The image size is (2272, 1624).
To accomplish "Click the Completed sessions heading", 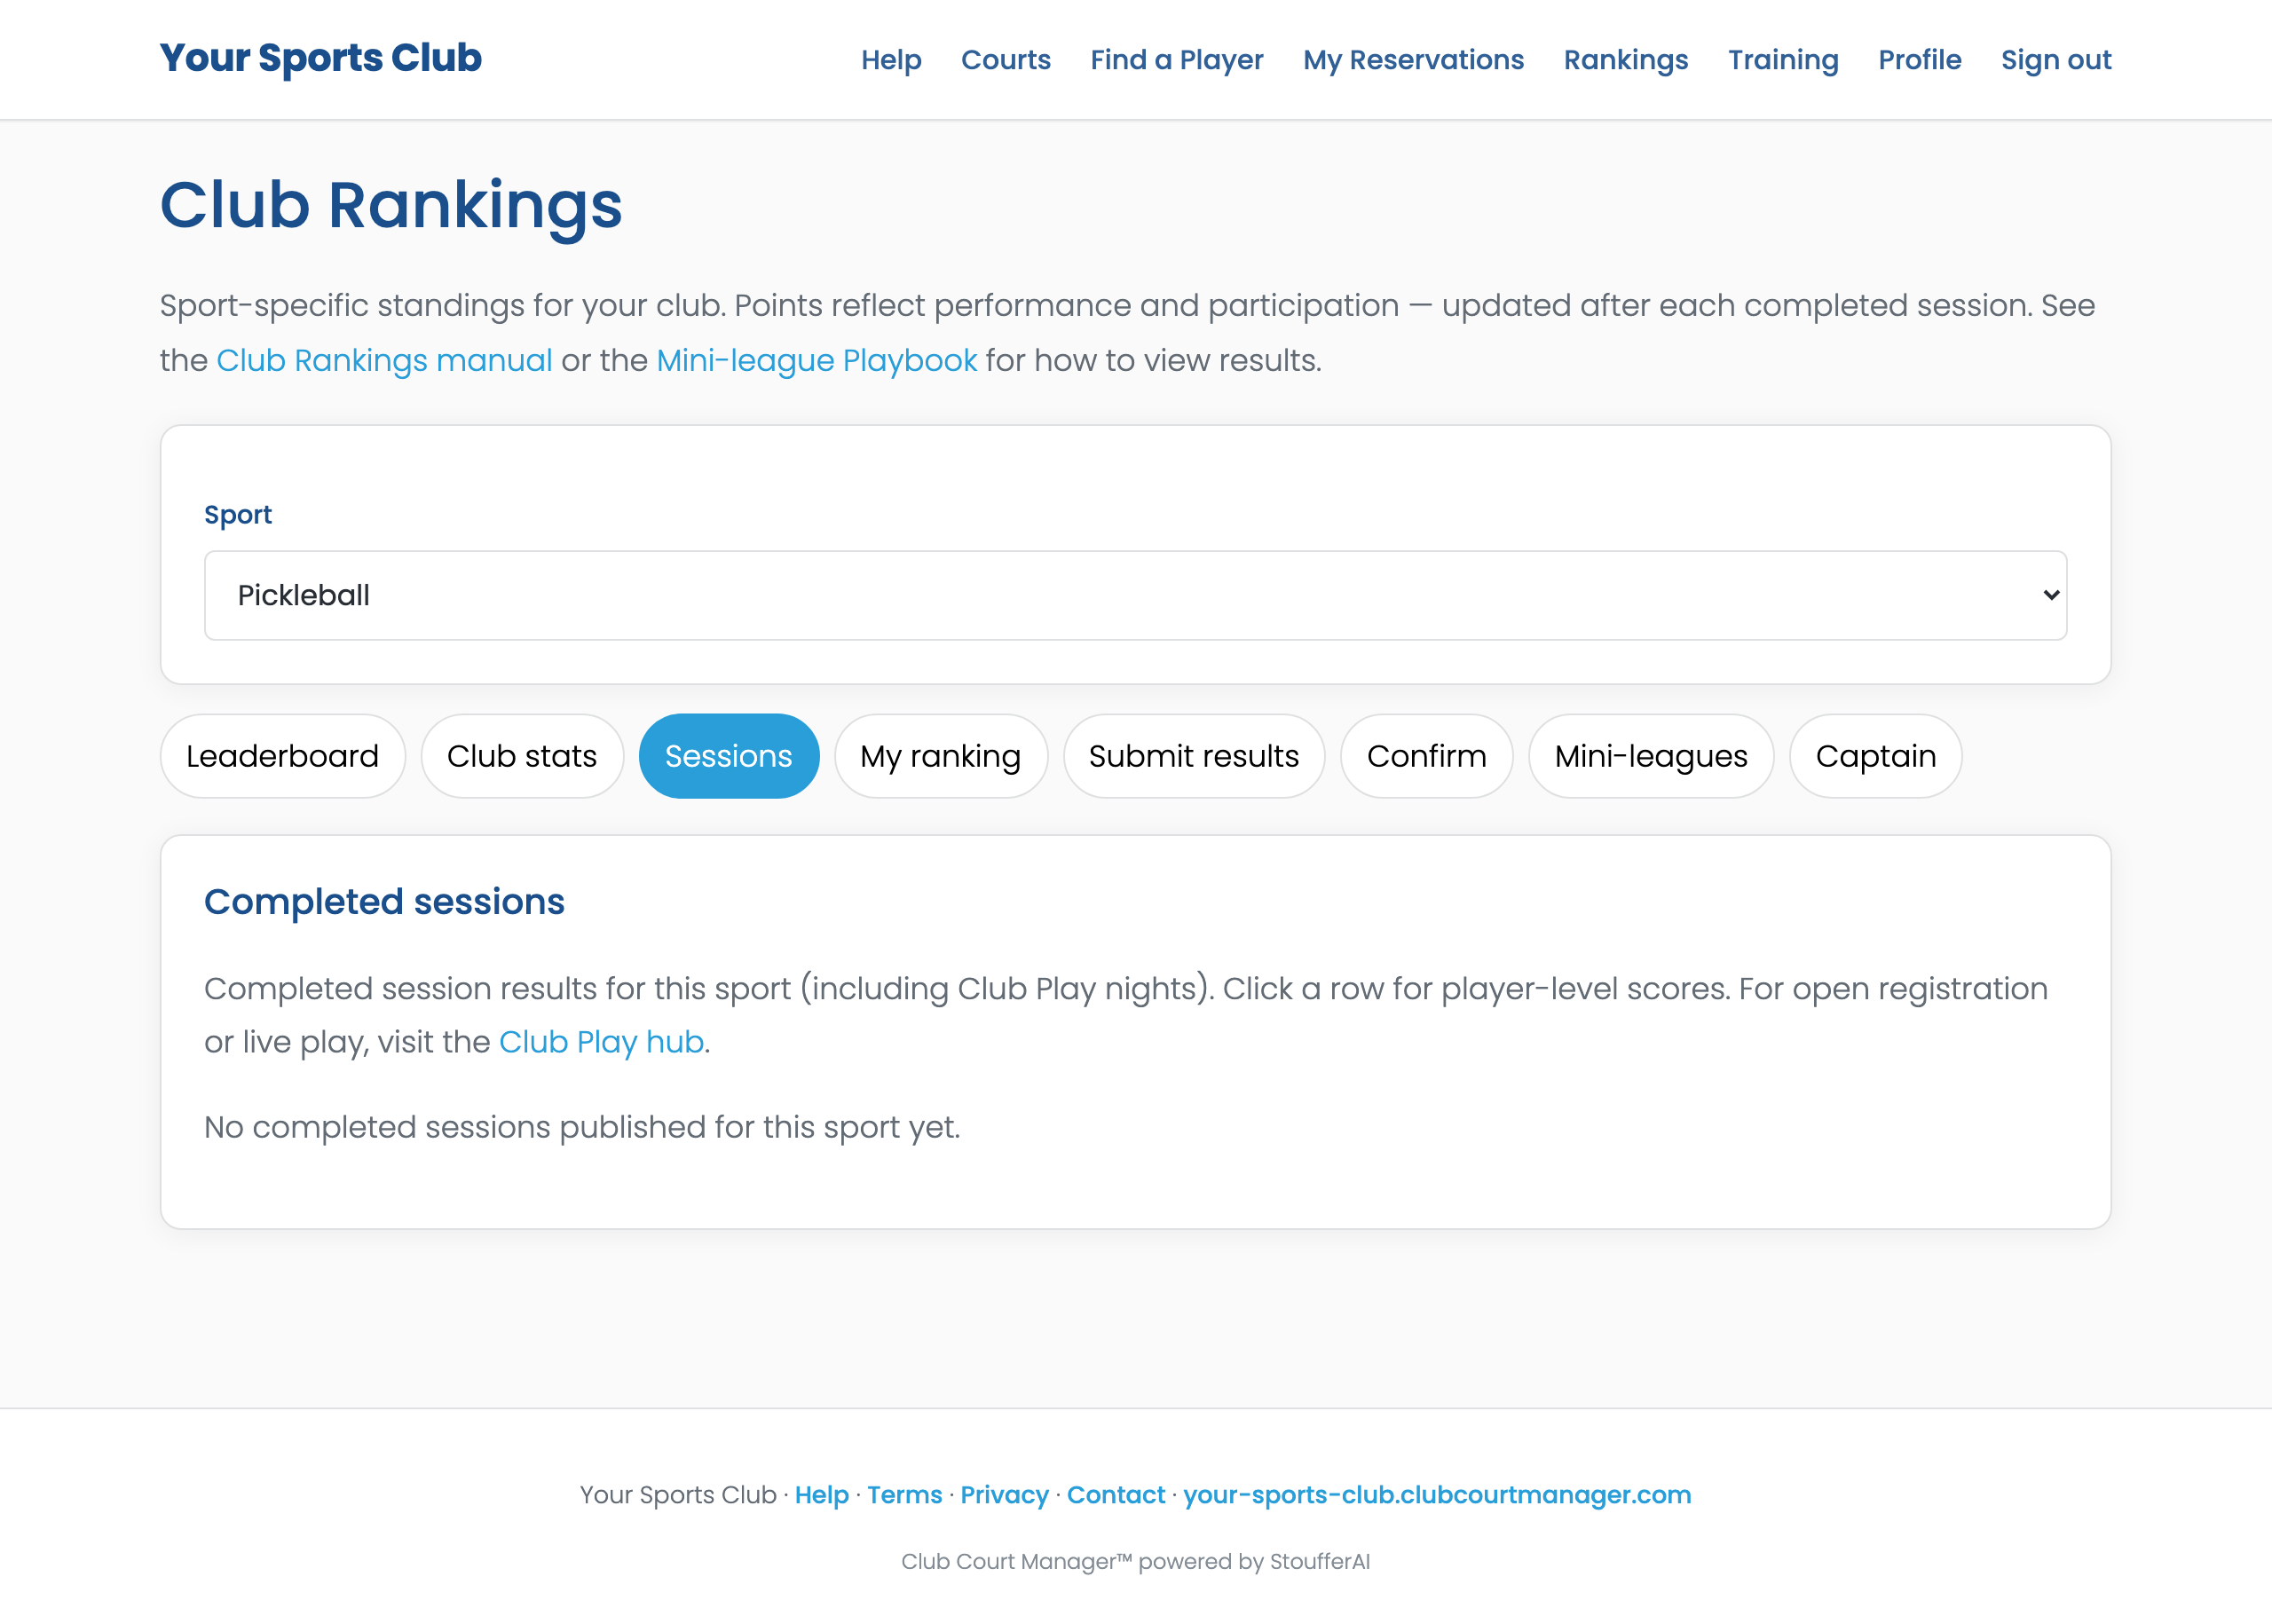I will coord(384,902).
